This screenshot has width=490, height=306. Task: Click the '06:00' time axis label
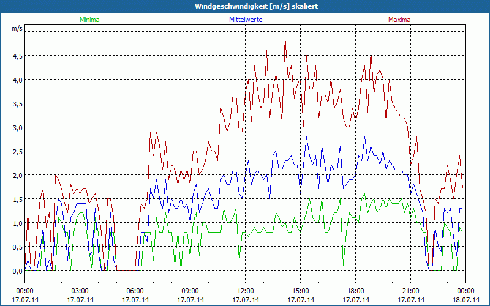[x=135, y=291]
